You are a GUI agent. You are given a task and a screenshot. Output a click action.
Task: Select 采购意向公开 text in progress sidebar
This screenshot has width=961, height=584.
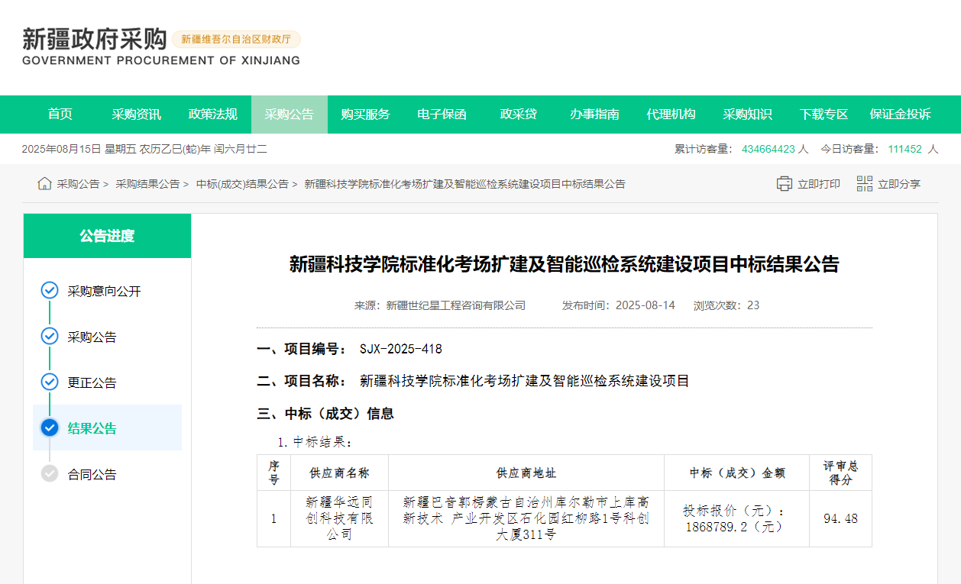tap(105, 292)
